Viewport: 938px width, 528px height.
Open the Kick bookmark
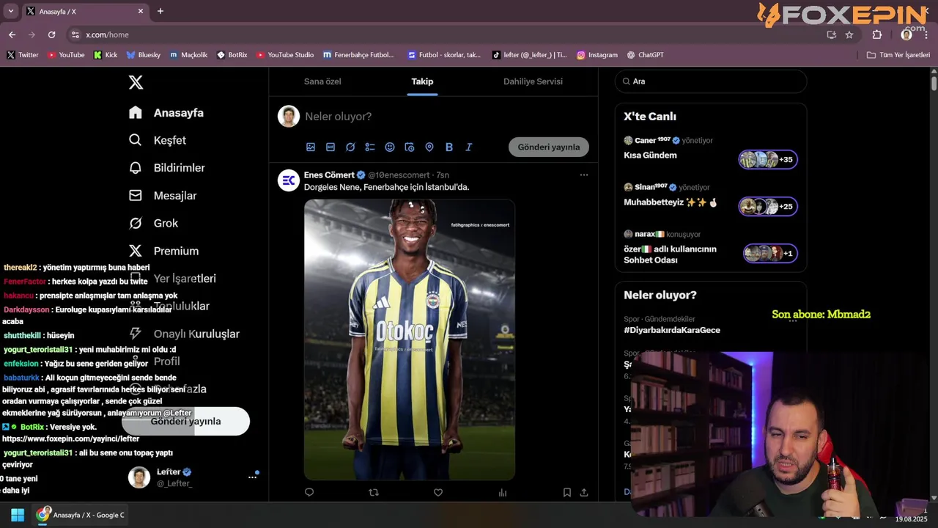[x=106, y=55]
